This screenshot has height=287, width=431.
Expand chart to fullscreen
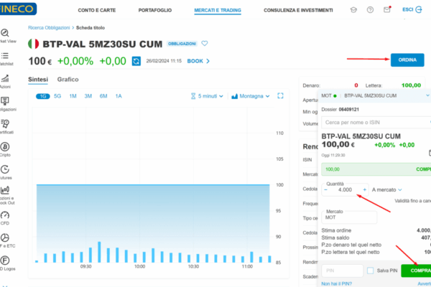coord(281,95)
